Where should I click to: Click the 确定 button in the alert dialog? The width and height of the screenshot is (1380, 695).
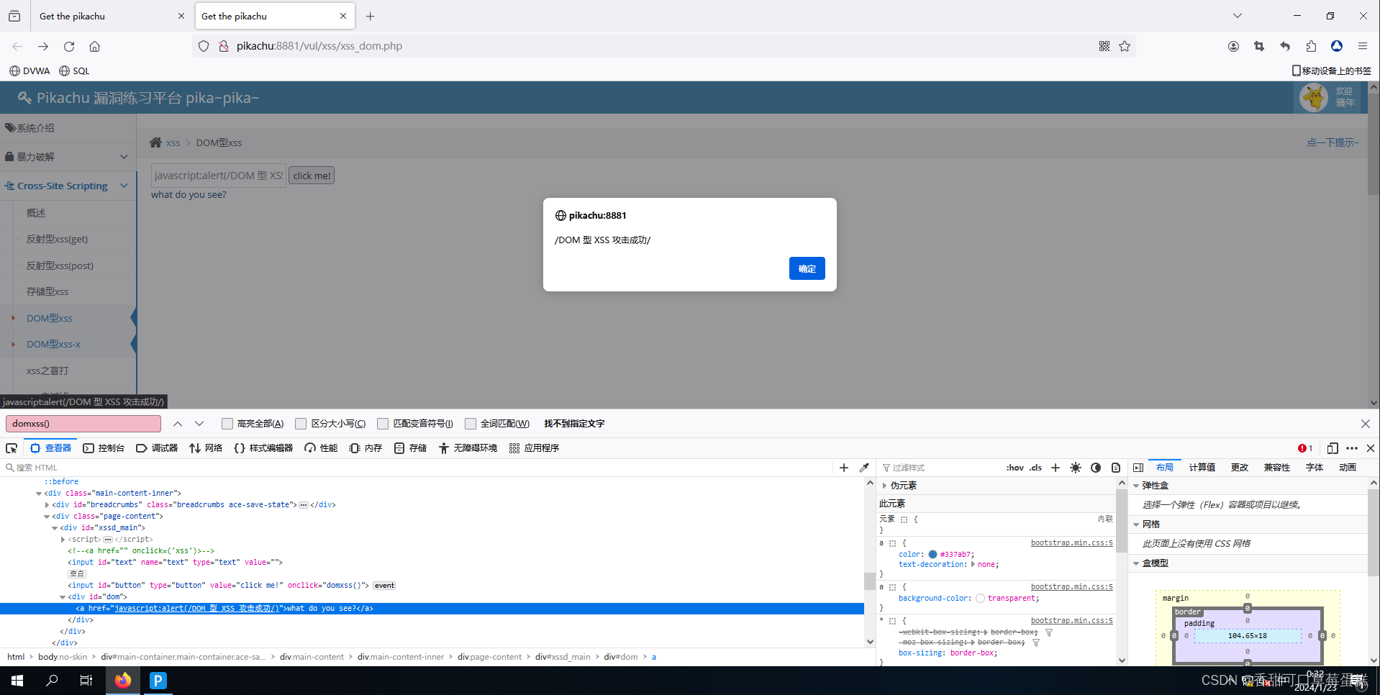807,268
